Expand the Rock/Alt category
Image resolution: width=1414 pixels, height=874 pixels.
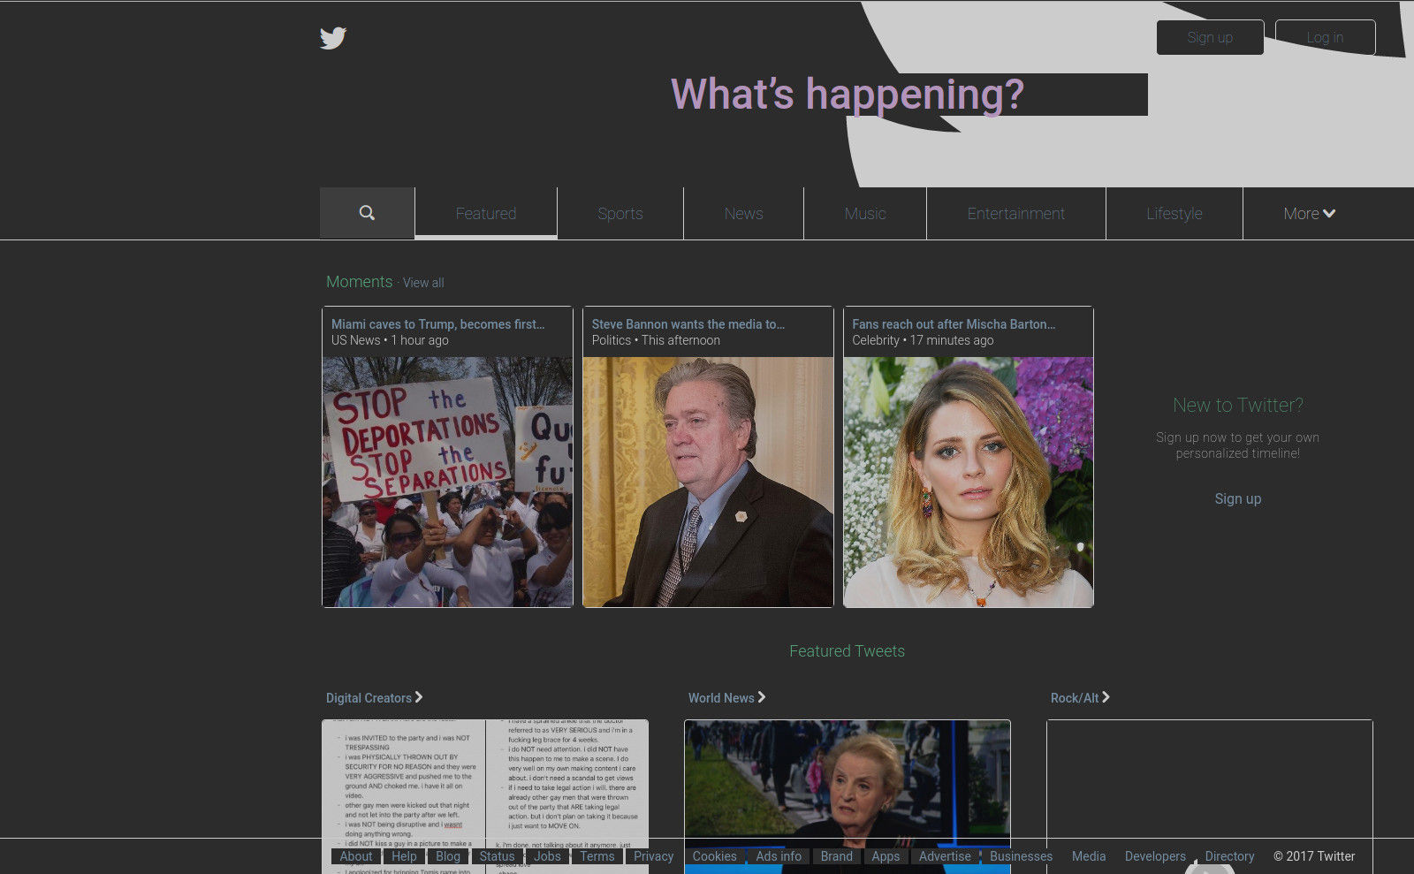point(1080,697)
